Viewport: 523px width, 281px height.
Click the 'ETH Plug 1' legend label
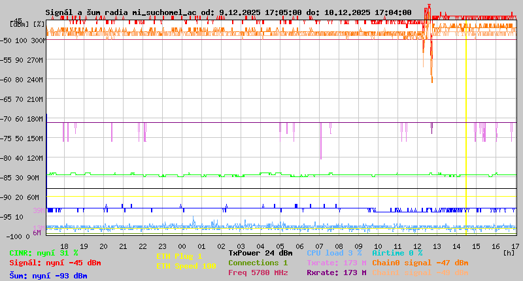click(x=179, y=256)
